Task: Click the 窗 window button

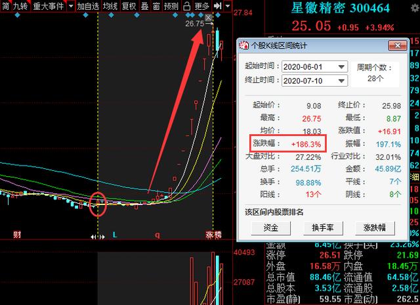Action: 156,6
